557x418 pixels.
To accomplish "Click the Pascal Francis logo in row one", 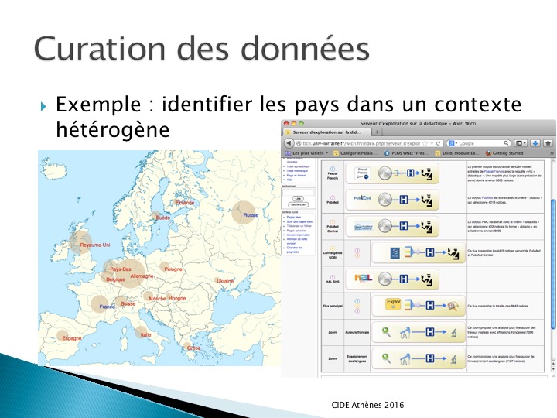I will [x=362, y=173].
